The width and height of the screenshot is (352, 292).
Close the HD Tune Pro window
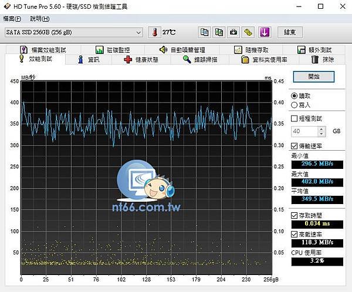(x=343, y=6)
